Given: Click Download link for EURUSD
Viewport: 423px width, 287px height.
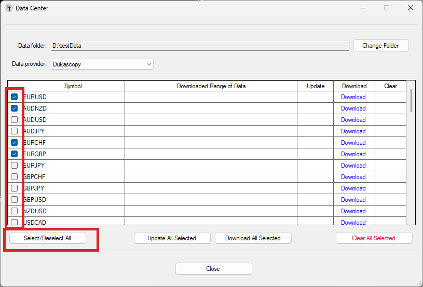Looking at the screenshot, I should pyautogui.click(x=353, y=97).
